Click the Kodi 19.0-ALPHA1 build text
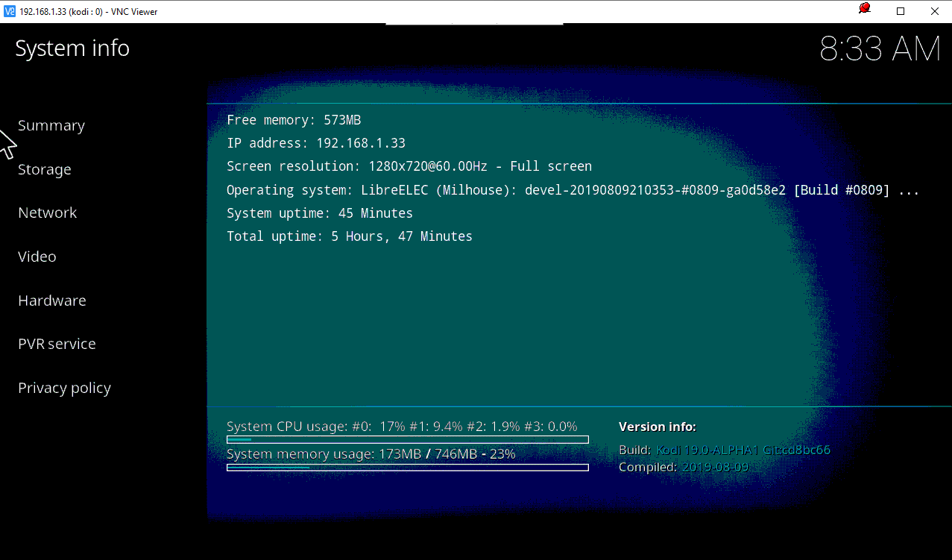Image resolution: width=952 pixels, height=560 pixels. 743,450
